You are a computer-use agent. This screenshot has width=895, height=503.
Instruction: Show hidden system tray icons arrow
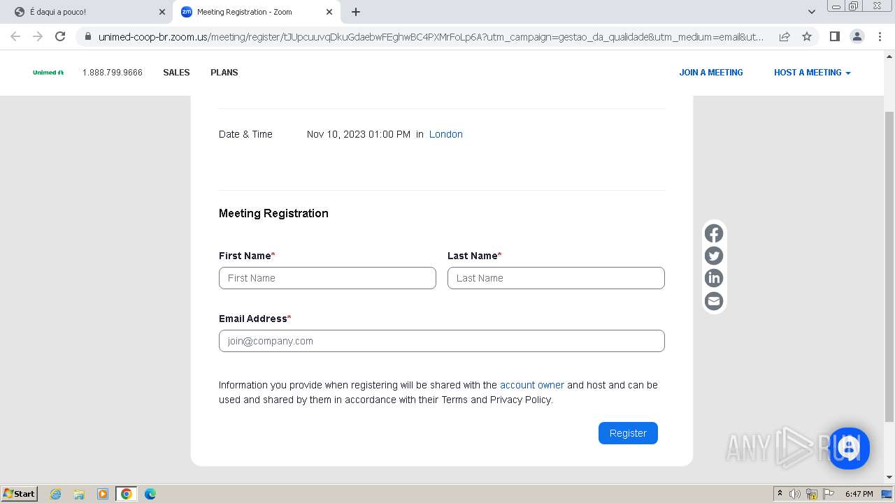tap(780, 494)
